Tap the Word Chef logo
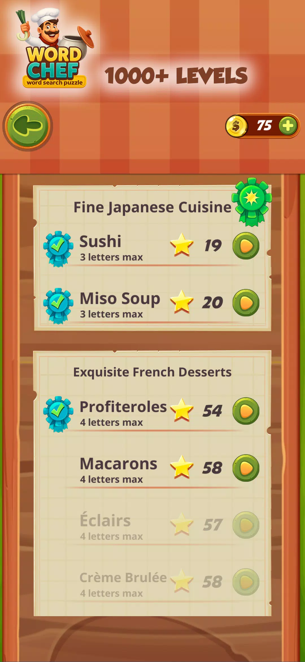This screenshot has width=305, height=662. pyautogui.click(x=55, y=48)
